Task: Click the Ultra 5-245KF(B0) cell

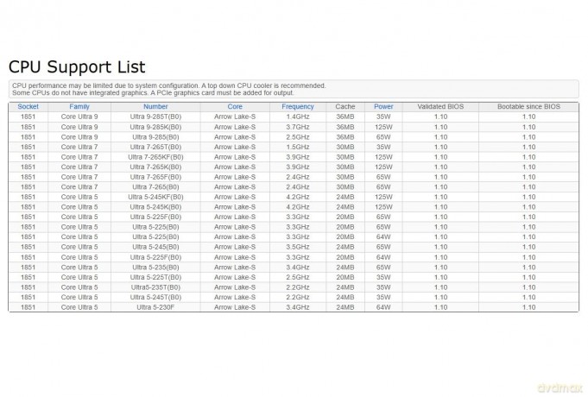Action: point(155,197)
